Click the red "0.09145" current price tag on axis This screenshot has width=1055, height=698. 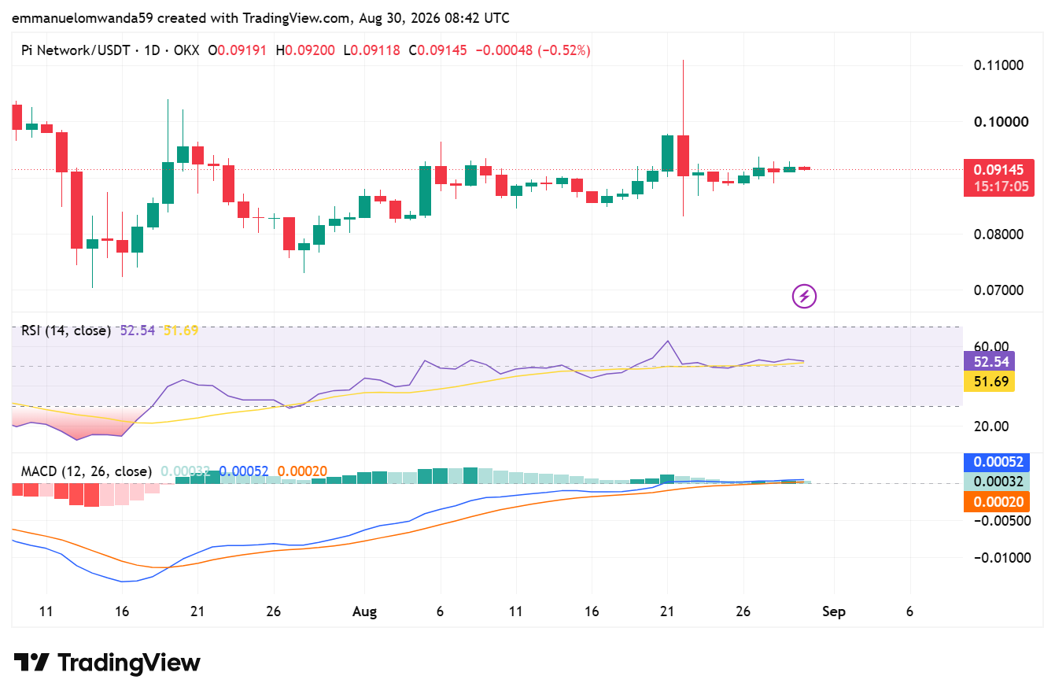tap(998, 169)
